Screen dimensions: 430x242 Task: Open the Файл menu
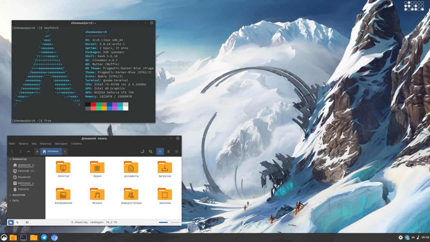coord(12,144)
